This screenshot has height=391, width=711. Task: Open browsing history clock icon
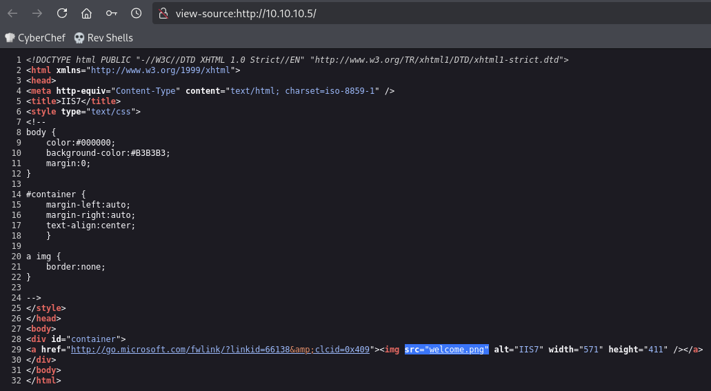pyautogui.click(x=136, y=13)
